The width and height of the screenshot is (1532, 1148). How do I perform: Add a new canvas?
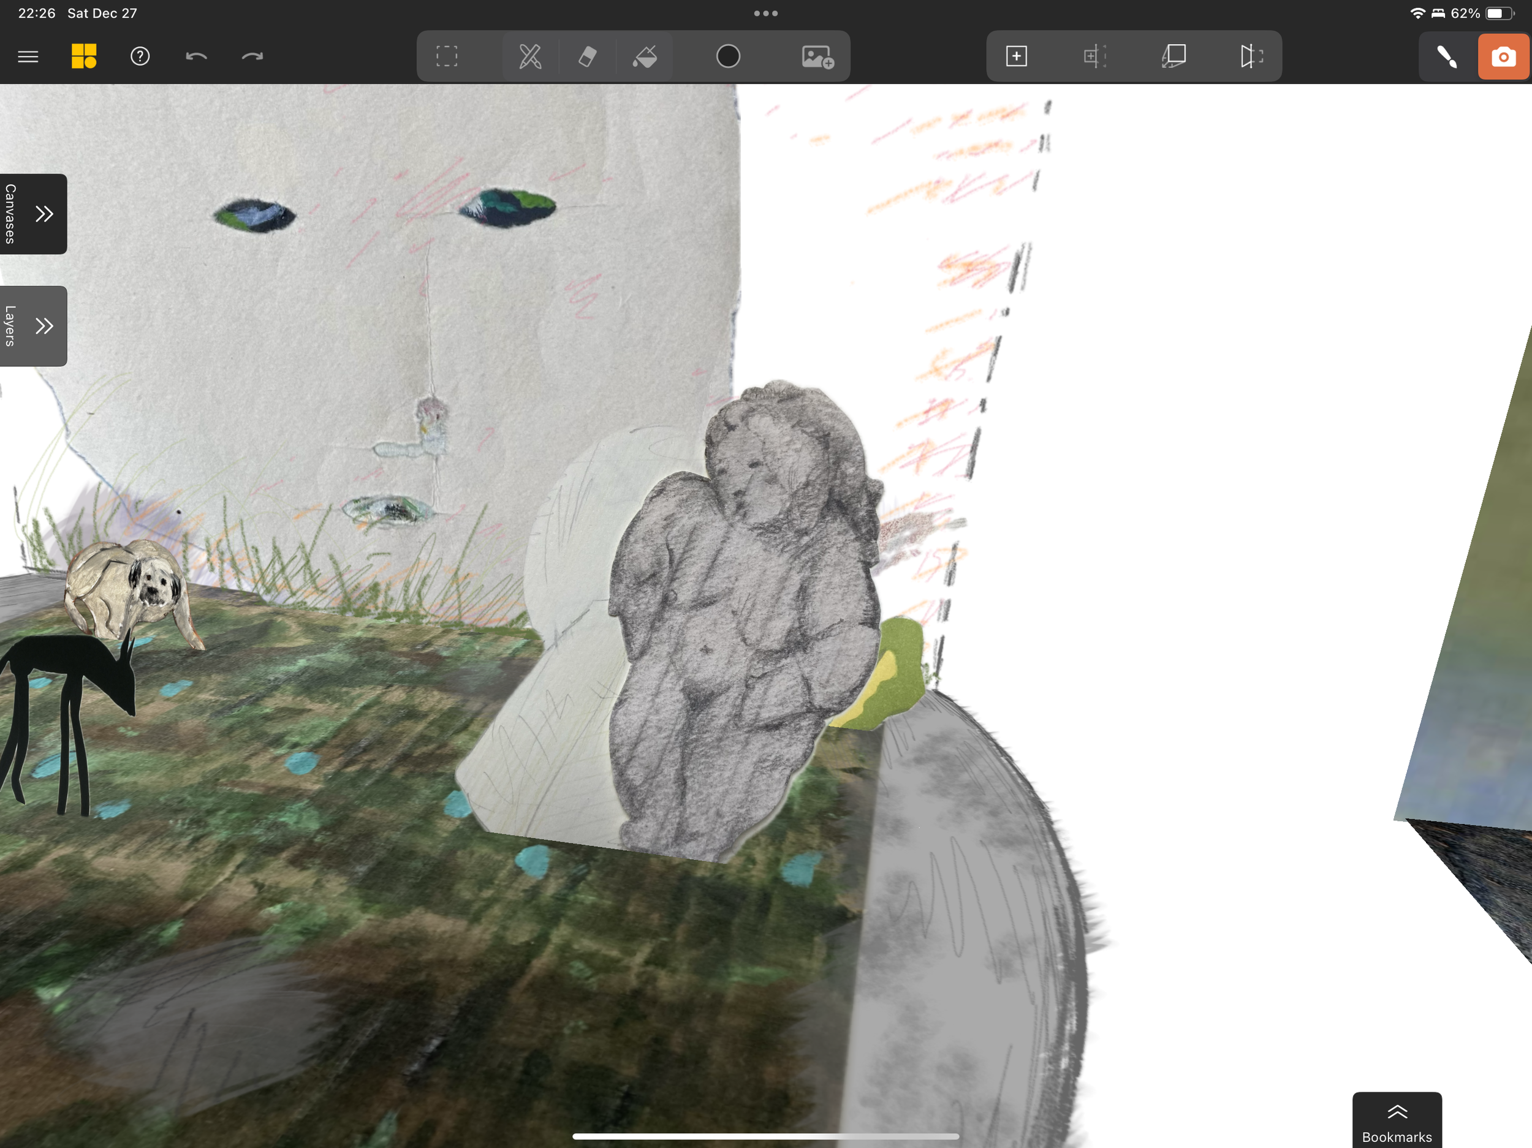point(1016,56)
